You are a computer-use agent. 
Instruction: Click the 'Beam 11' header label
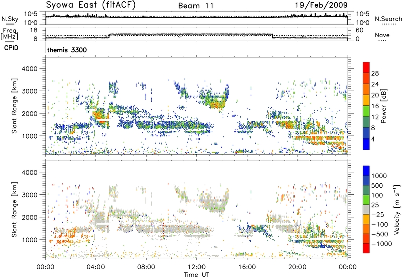point(196,6)
